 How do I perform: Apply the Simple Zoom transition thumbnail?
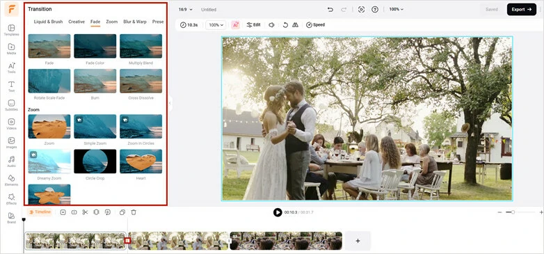tap(95, 127)
